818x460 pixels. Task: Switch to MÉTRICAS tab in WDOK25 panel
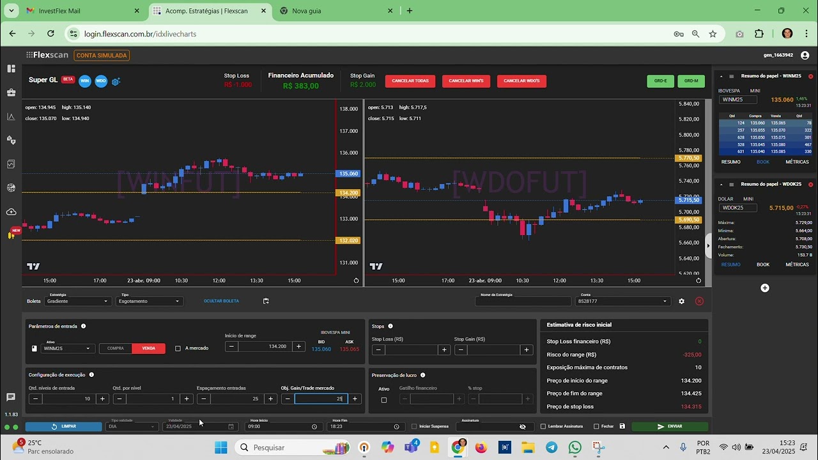click(797, 264)
